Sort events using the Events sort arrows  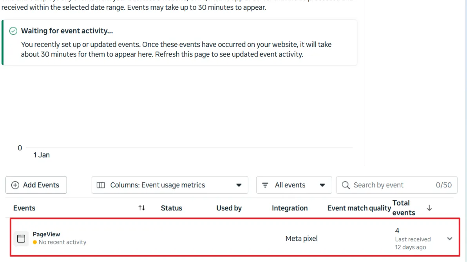click(x=142, y=208)
